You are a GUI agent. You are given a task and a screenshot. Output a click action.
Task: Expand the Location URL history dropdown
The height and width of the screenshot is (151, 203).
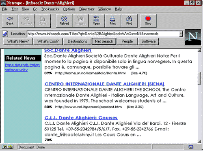tap(181, 34)
